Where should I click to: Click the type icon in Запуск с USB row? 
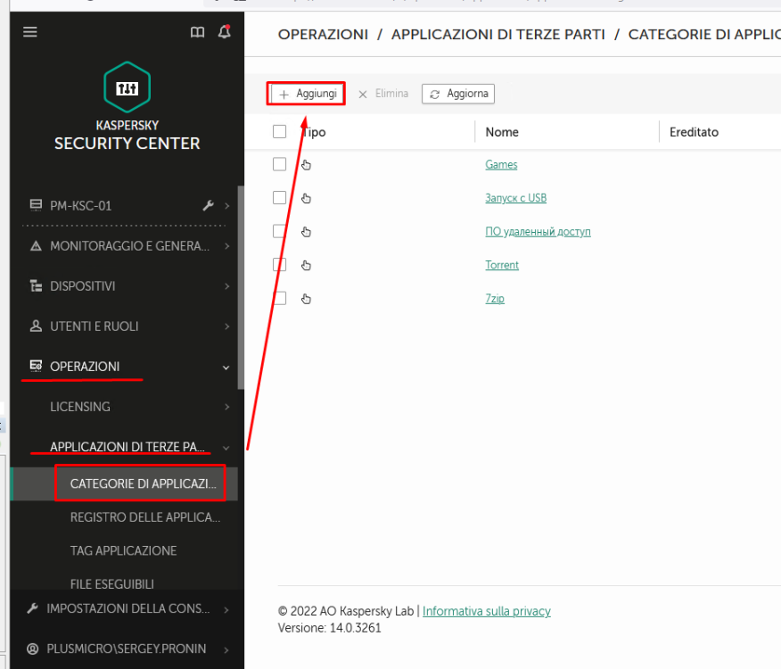[x=306, y=198]
